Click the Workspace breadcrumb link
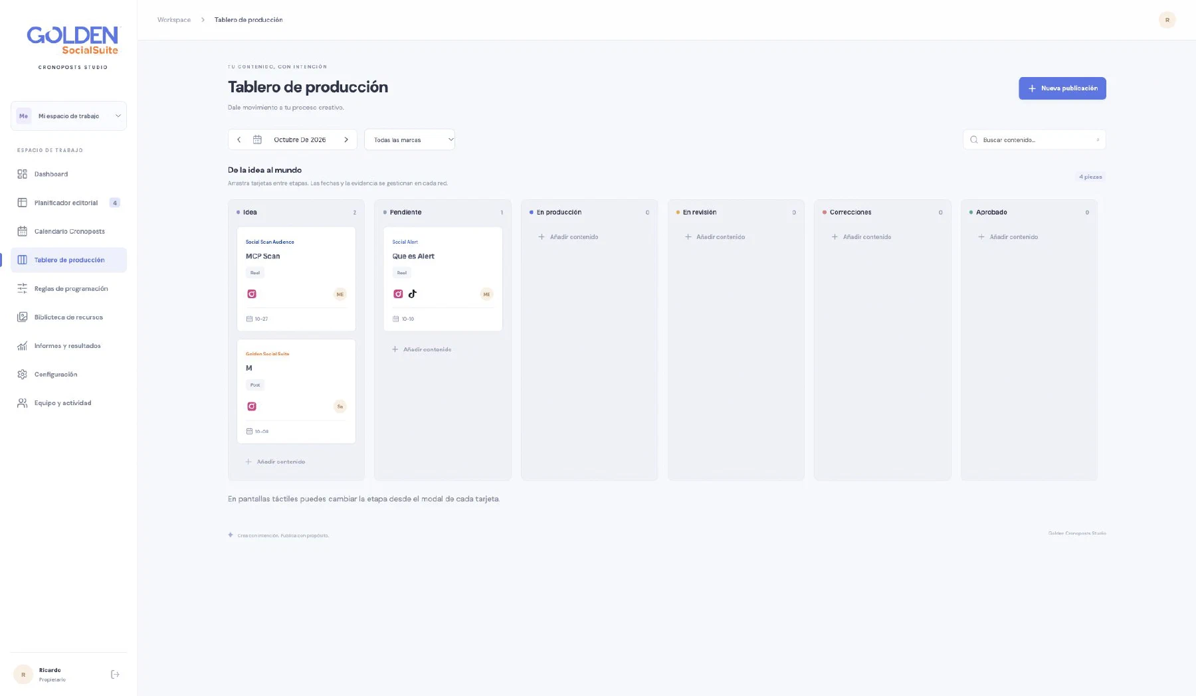The width and height of the screenshot is (1196, 696). (x=174, y=20)
